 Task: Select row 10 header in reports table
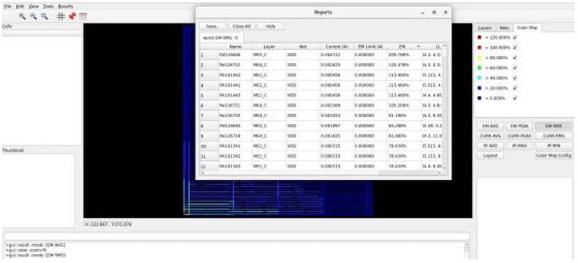[209, 146]
